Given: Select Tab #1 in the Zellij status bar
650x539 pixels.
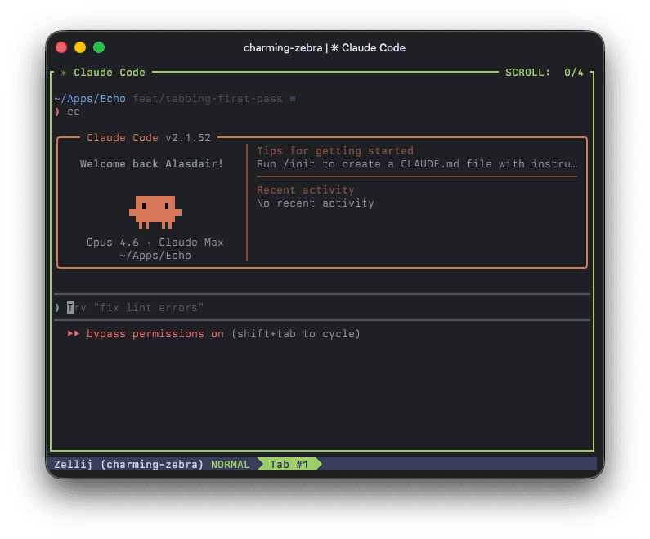Looking at the screenshot, I should pyautogui.click(x=289, y=464).
